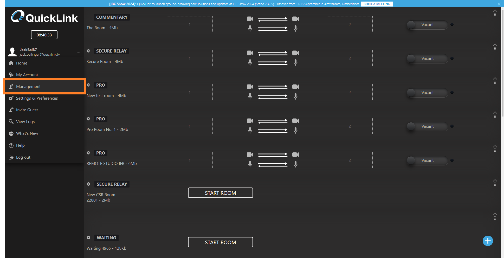The image size is (504, 258).
Task: Start the New CSR Room
Action: click(x=220, y=193)
